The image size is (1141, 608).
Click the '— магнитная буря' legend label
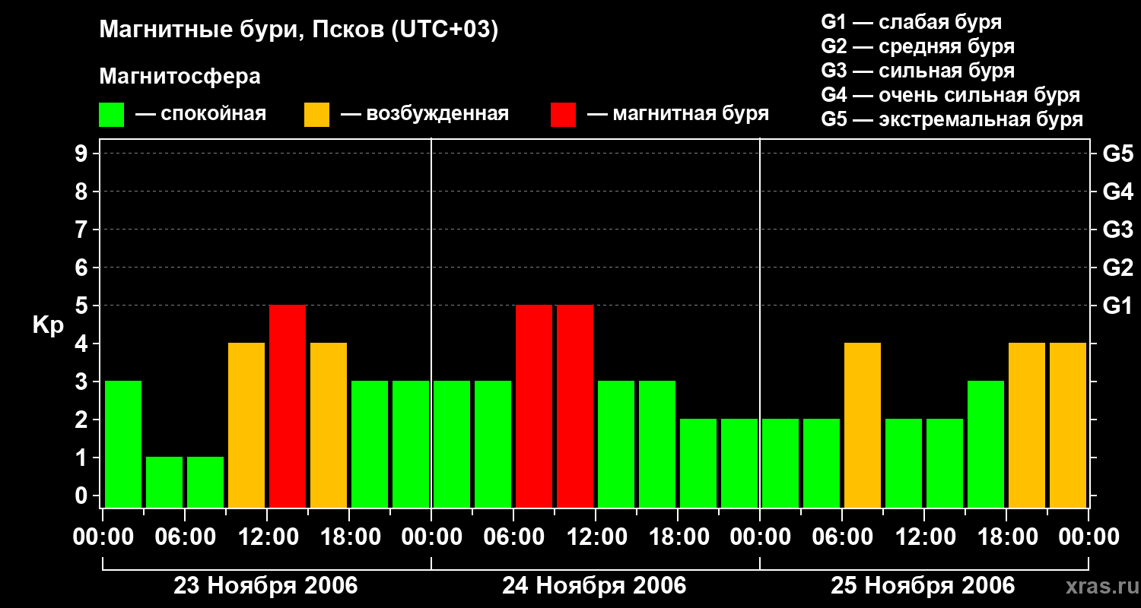pyautogui.click(x=678, y=114)
